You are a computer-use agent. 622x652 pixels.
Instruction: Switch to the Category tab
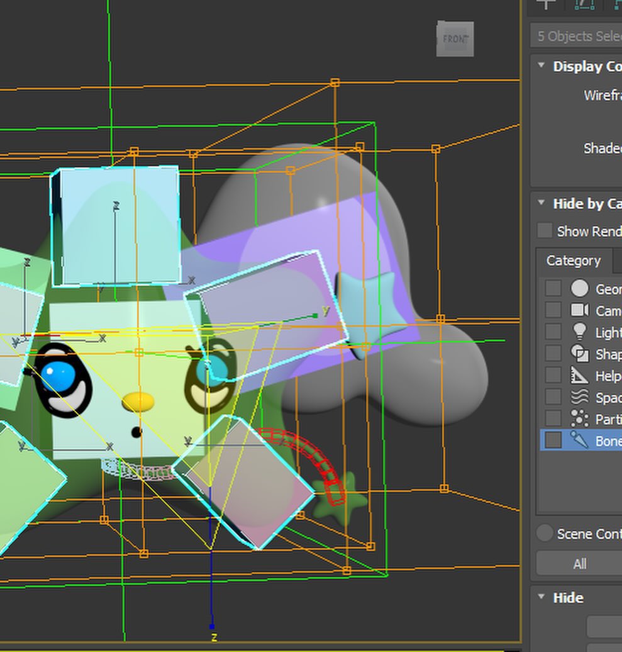pos(574,261)
